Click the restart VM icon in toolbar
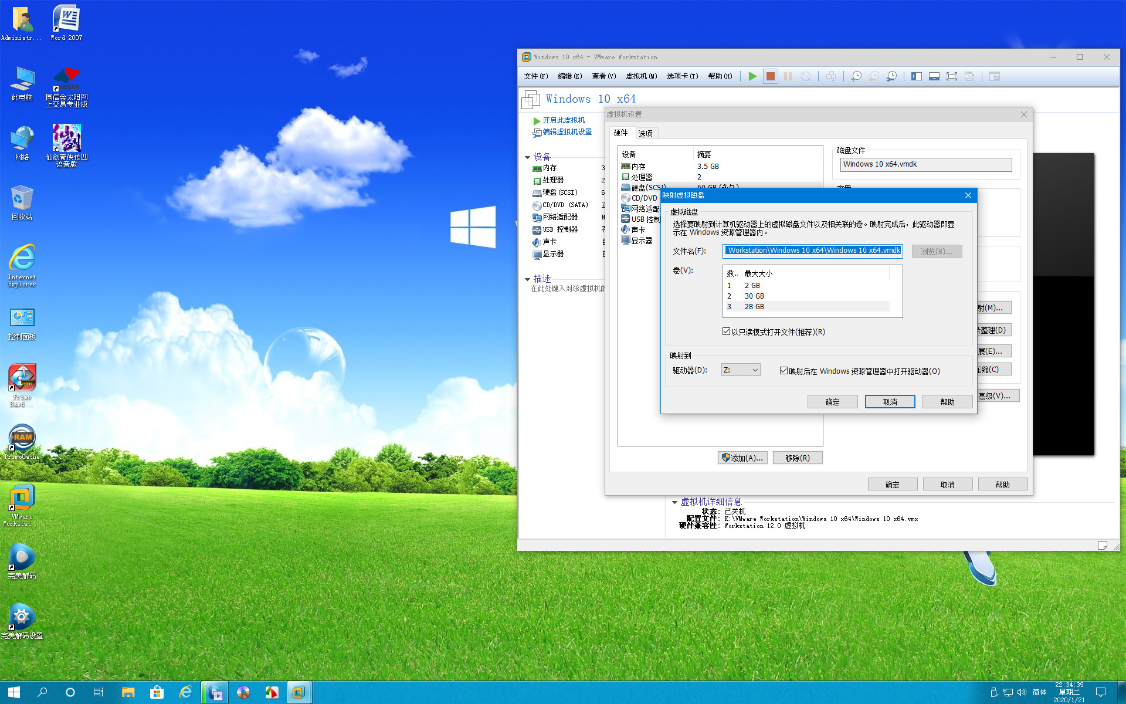Screen dimensions: 1126x704 point(806,76)
